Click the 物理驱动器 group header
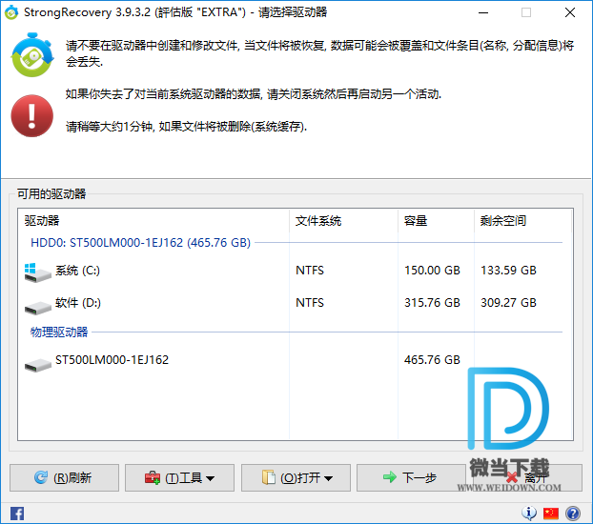This screenshot has height=524, width=593. click(x=59, y=333)
